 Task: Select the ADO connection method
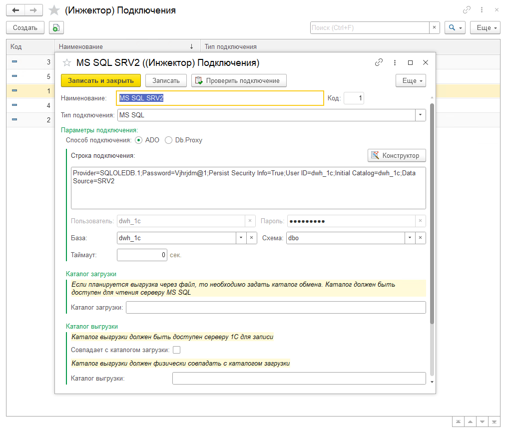click(138, 140)
